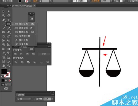Set paint to None in toolbox

click(x=10, y=80)
